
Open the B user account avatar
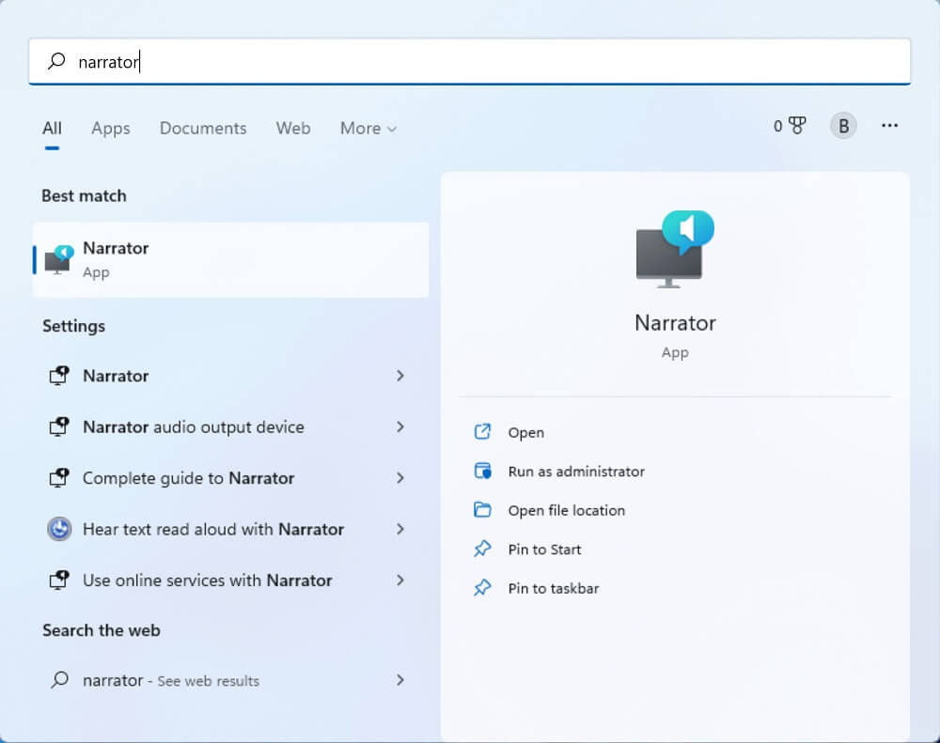(x=843, y=125)
